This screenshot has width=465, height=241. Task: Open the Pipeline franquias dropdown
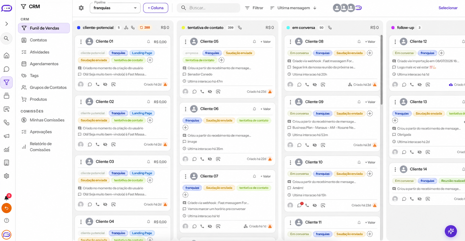click(115, 8)
